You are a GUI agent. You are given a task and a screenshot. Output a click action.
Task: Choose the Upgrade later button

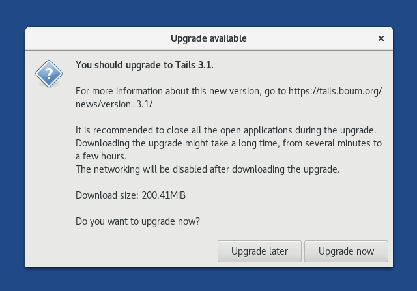259,251
